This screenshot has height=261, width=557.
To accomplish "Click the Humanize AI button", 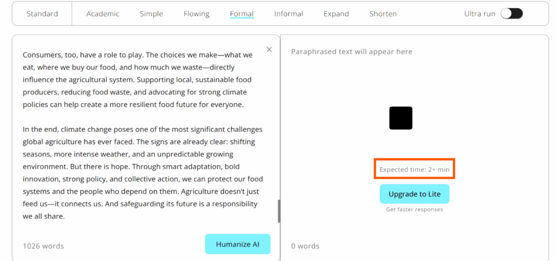I will [x=238, y=244].
